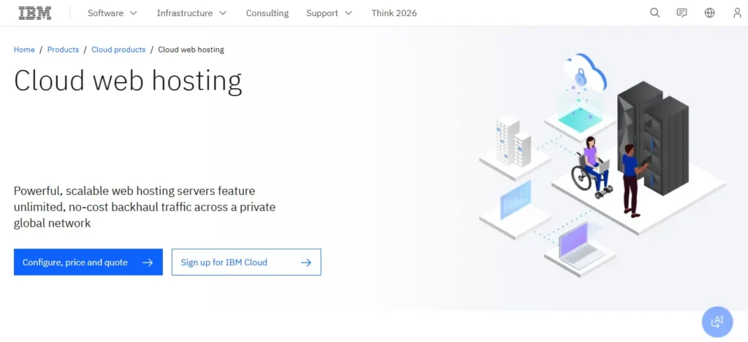The height and width of the screenshot is (342, 748).
Task: Open the globe region selector icon
Action: click(710, 13)
